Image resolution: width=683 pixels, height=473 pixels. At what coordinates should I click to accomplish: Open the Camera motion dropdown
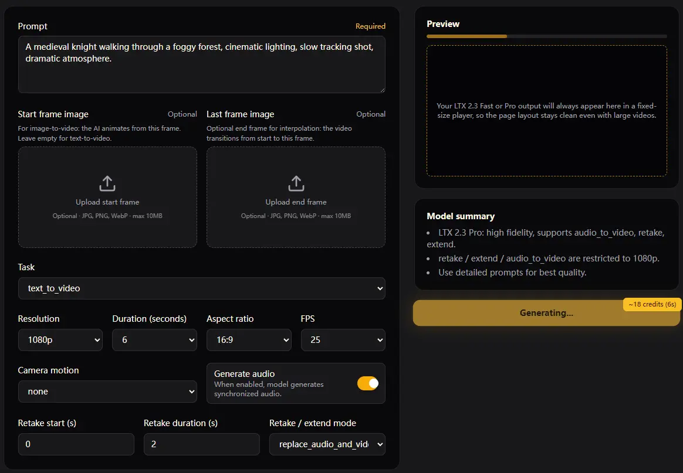(x=107, y=392)
